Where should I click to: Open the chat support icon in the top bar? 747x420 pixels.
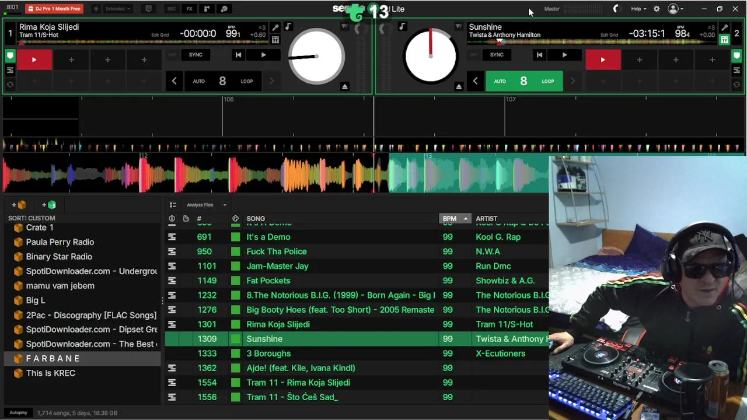tap(224, 9)
